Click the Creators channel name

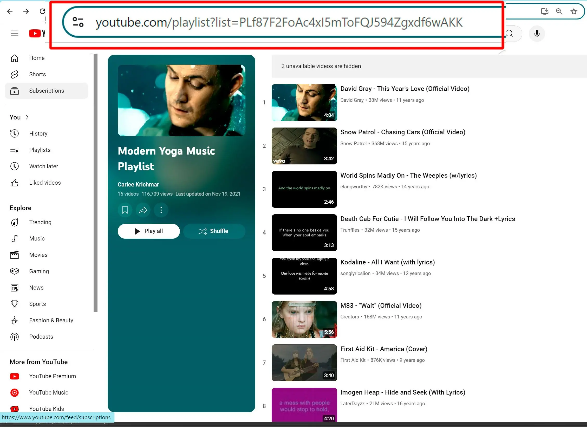(x=349, y=317)
